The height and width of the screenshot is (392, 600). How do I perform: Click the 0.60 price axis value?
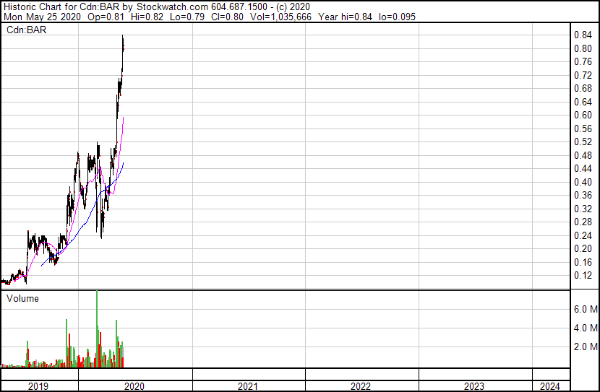pos(583,116)
